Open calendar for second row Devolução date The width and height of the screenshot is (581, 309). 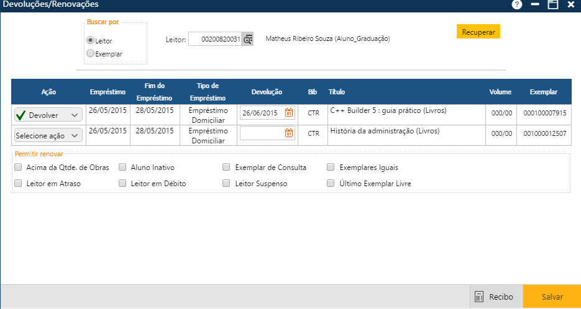(x=289, y=133)
